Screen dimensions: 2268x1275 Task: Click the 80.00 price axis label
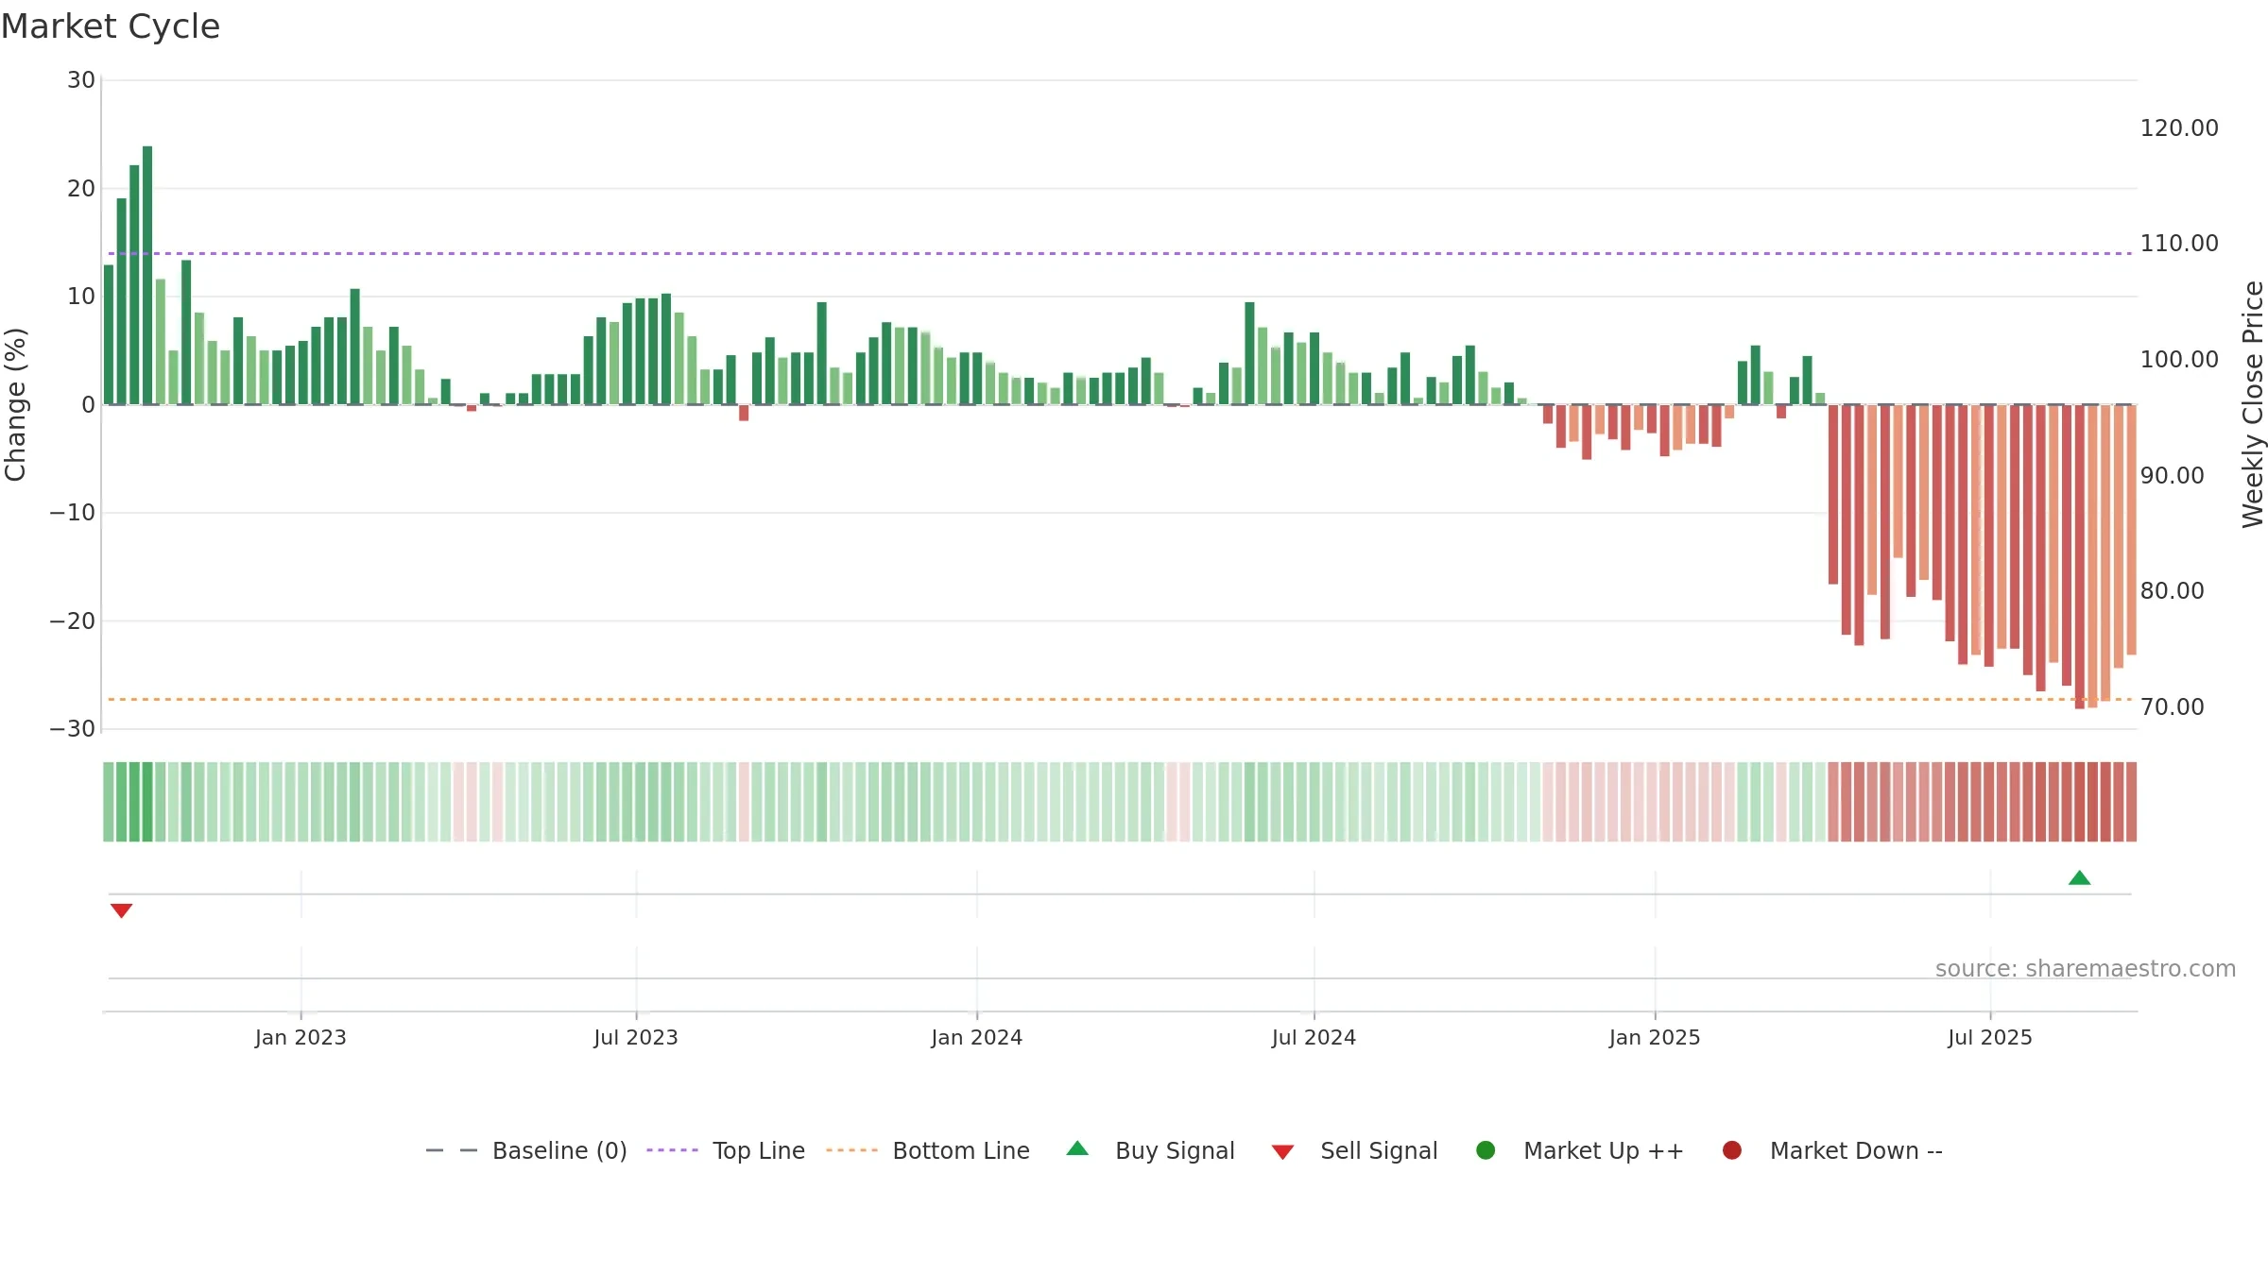pos(2172,590)
